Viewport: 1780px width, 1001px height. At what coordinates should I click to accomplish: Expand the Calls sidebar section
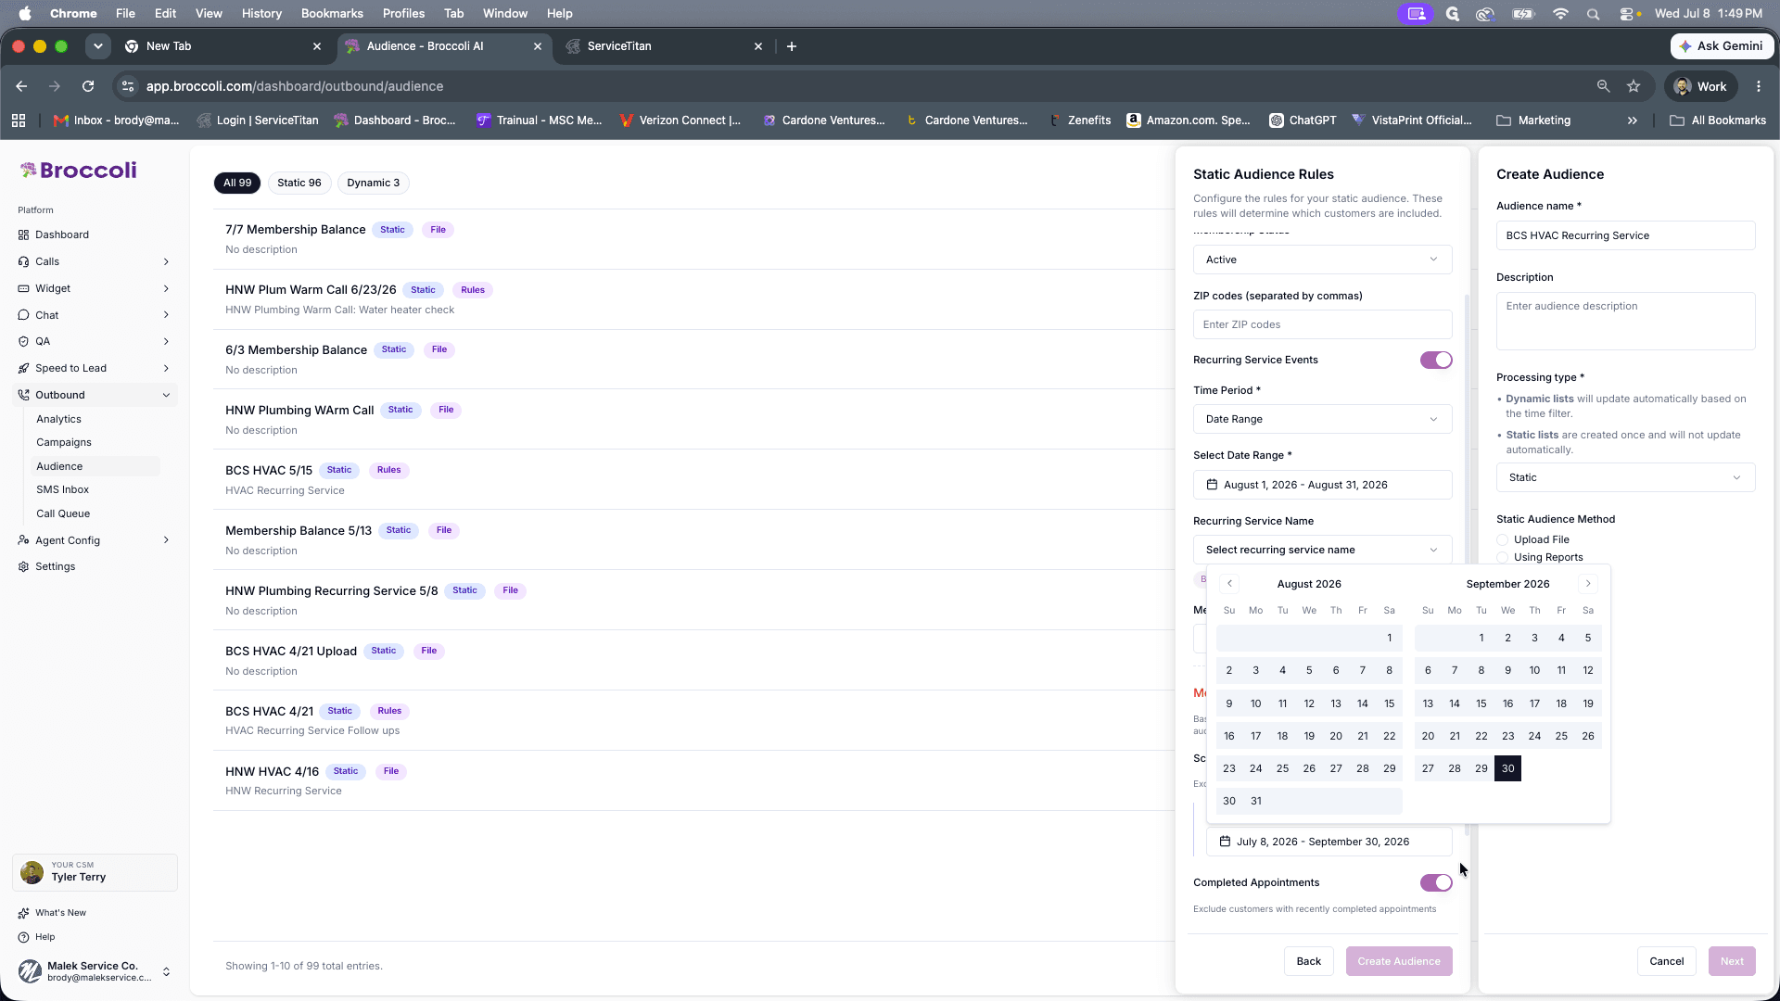166,261
